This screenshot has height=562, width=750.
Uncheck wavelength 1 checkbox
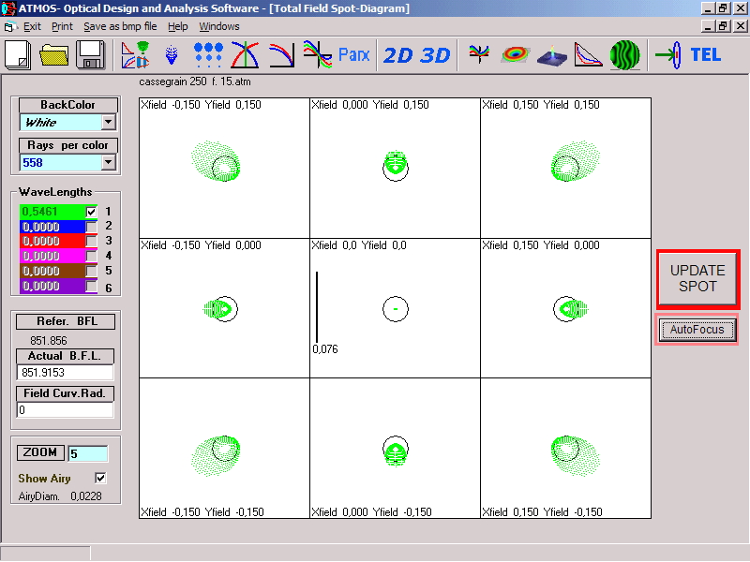coord(92,212)
